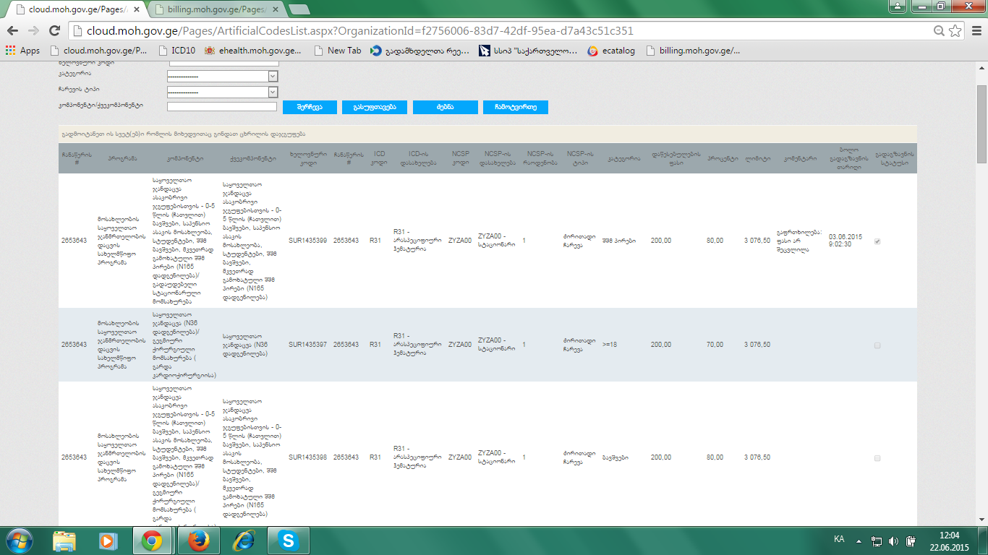Click the zoom magnifier icon in address bar
The height and width of the screenshot is (555, 988).
point(939,31)
